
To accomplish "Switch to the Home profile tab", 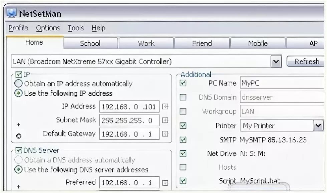I will click(x=35, y=43).
